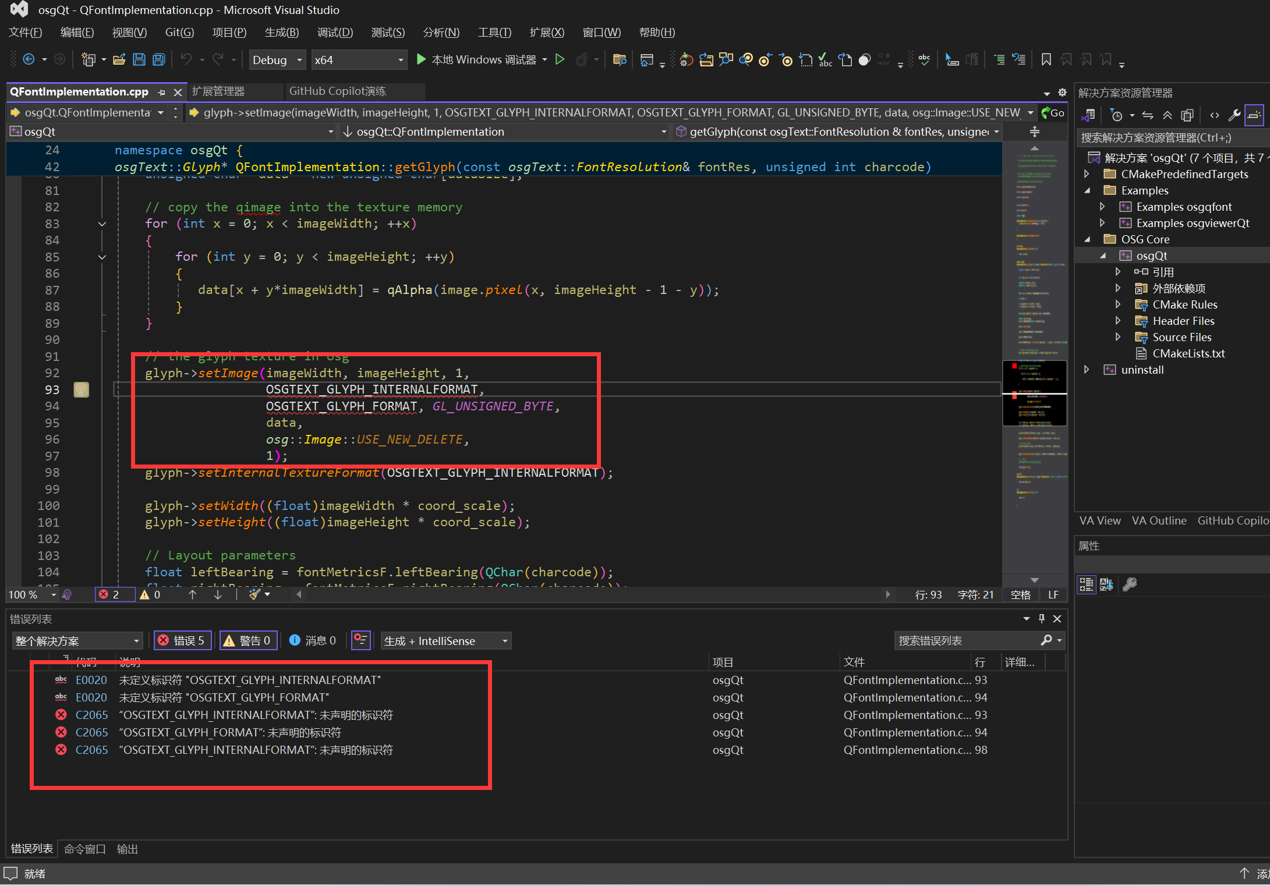Open the 100 % zoom dropdown
Image resolution: width=1270 pixels, height=886 pixels.
pos(33,594)
